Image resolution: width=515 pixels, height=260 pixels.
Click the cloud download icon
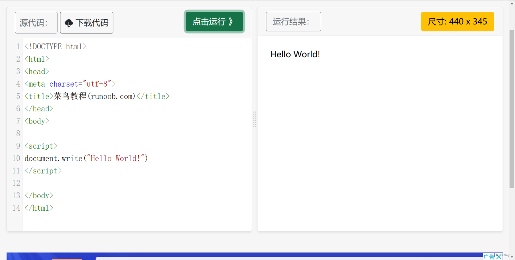(69, 23)
